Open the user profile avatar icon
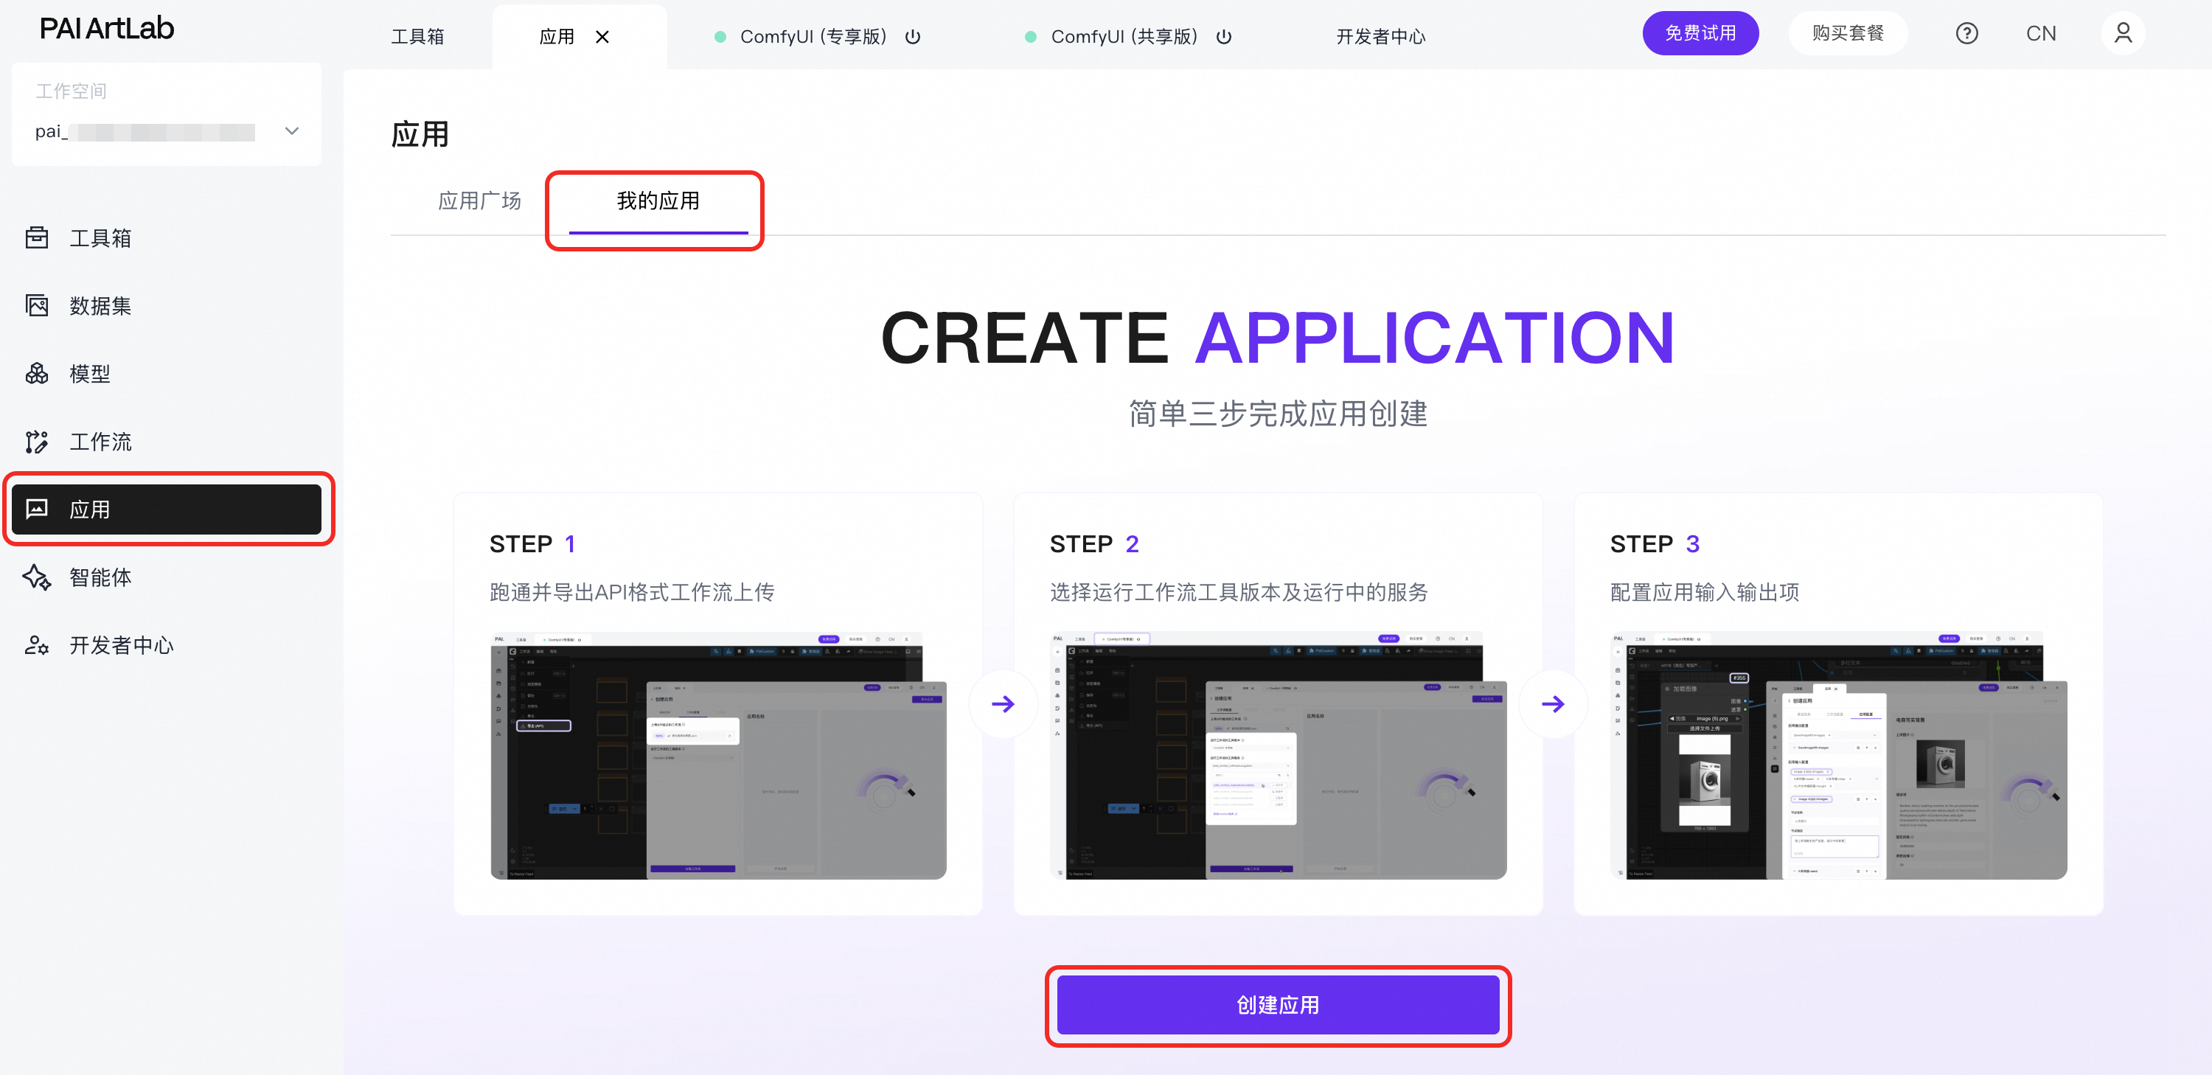 coord(2122,33)
